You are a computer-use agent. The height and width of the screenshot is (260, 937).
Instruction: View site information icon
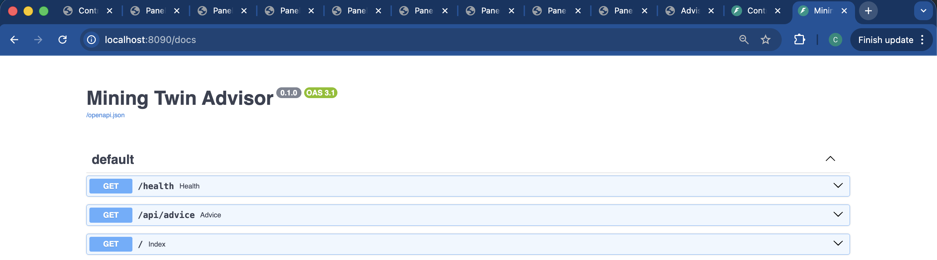point(91,40)
